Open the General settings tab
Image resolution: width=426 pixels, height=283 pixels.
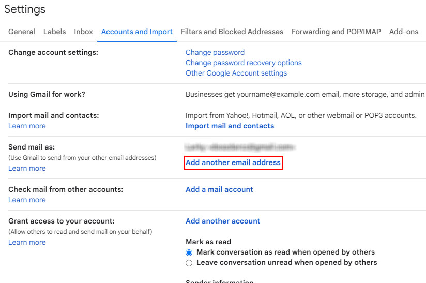point(22,32)
